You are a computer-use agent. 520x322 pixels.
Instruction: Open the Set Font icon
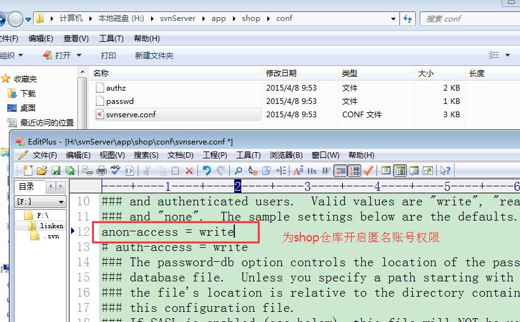pyautogui.click(x=298, y=171)
